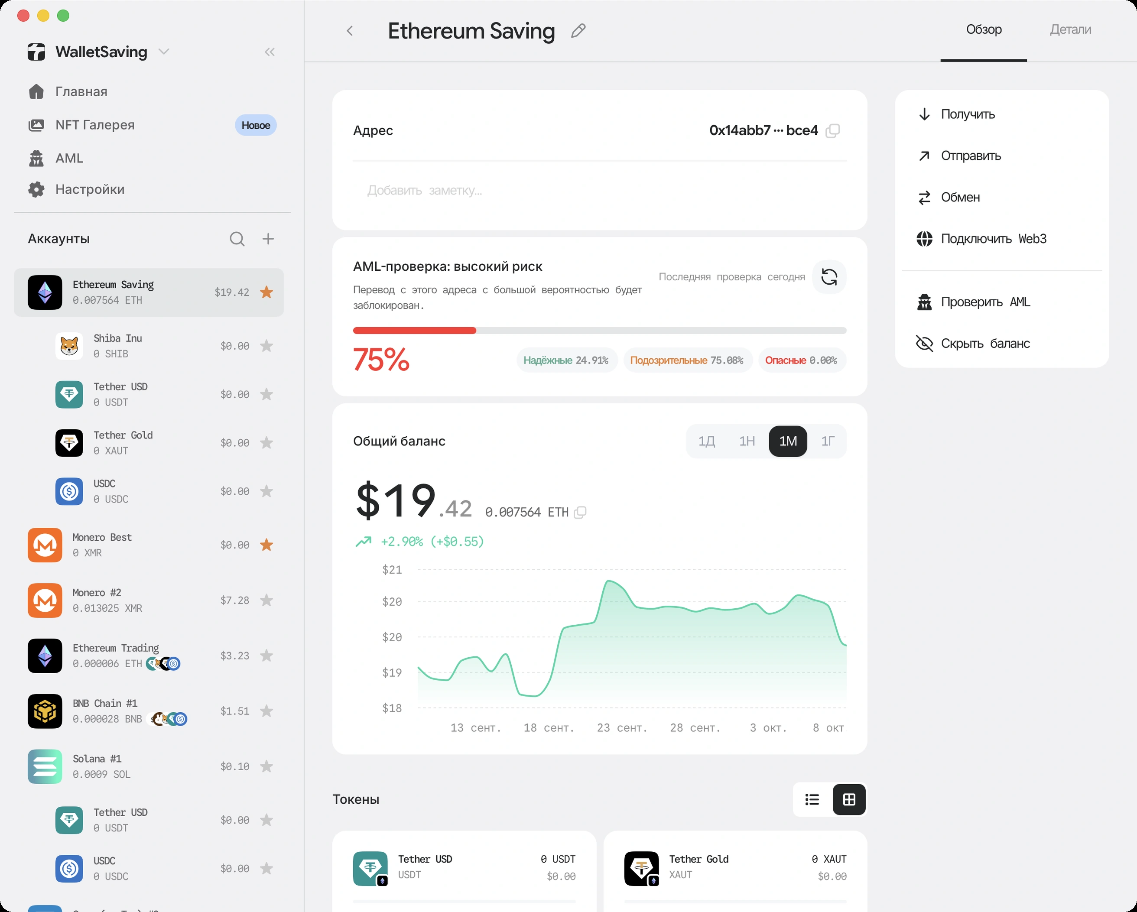Image resolution: width=1137 pixels, height=912 pixels.
Task: Favorite the Shiba Inu star
Action: coord(266,346)
